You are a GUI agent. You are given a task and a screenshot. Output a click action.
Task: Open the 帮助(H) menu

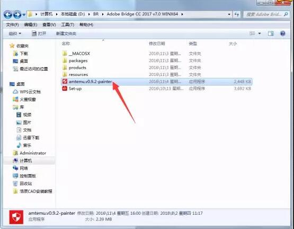86,25
